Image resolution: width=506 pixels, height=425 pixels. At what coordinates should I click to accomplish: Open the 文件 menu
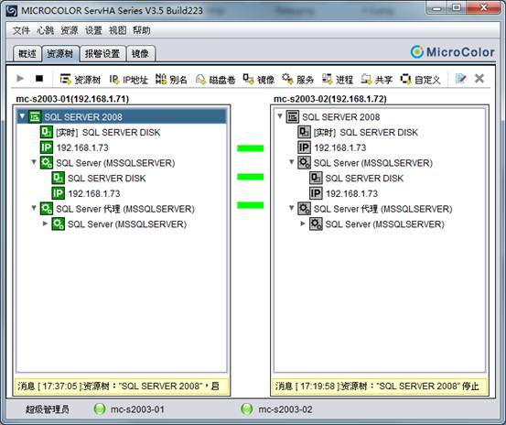point(21,30)
